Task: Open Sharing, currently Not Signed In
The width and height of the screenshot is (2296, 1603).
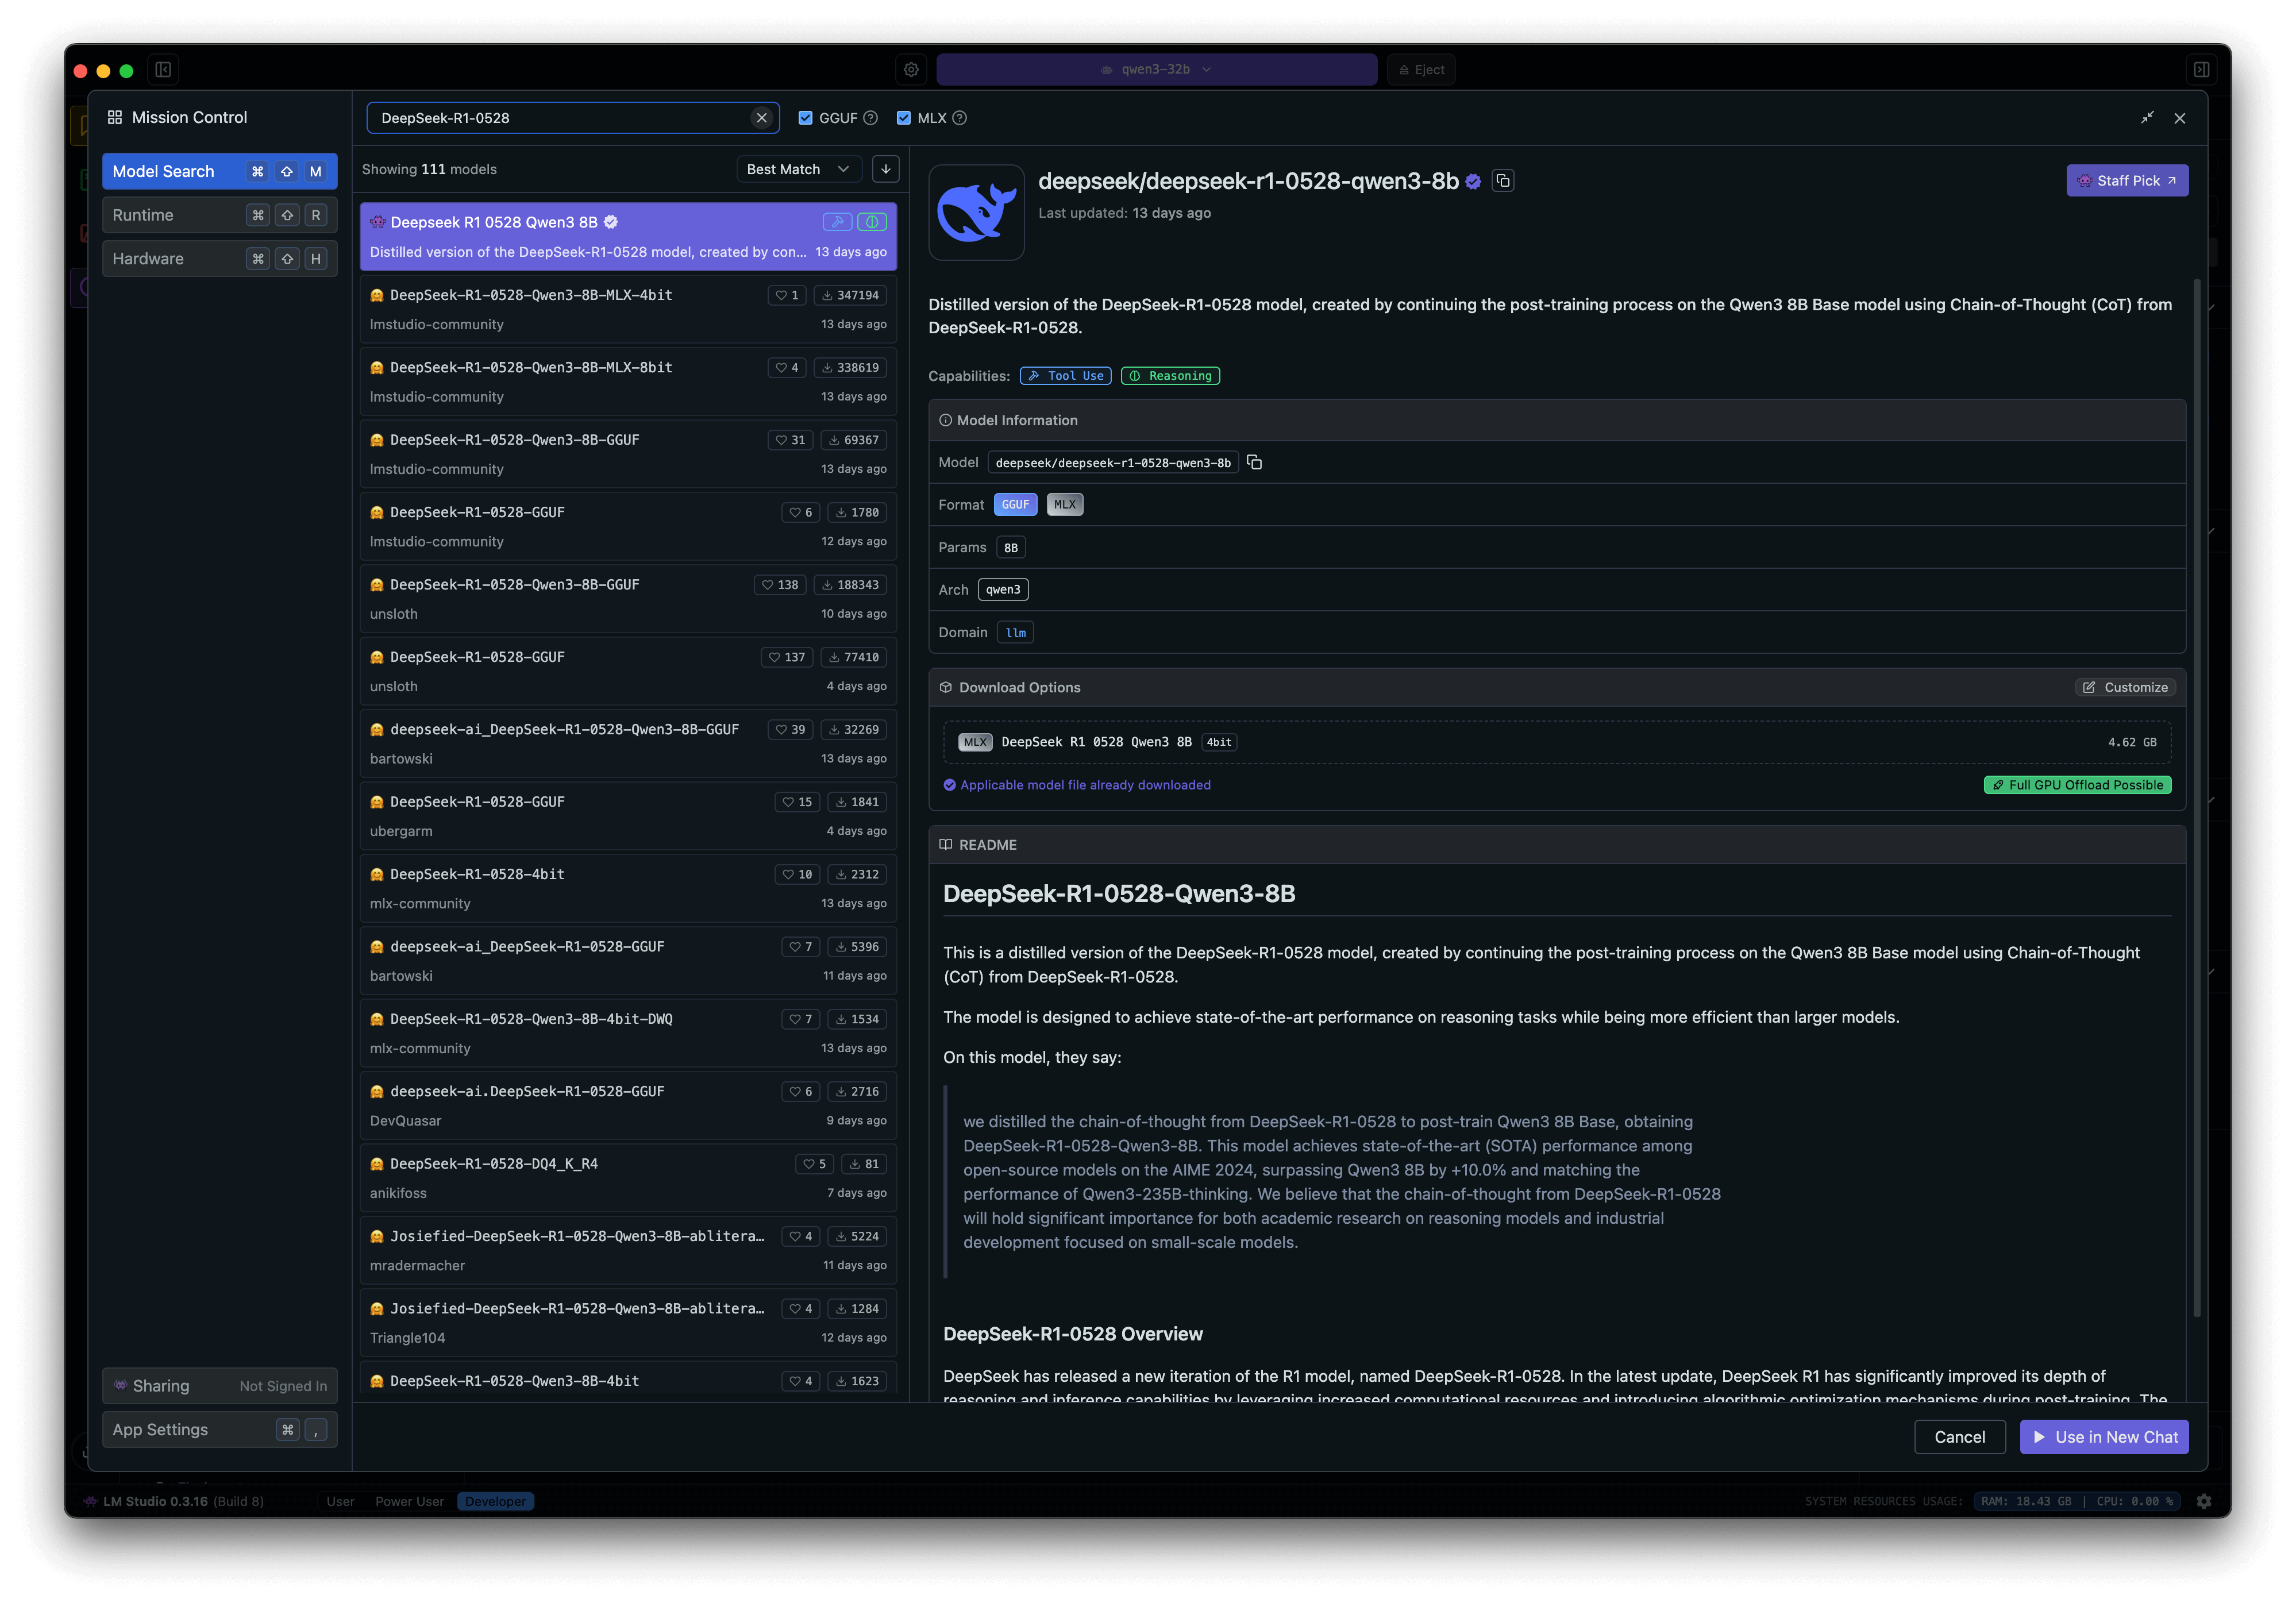Action: click(x=219, y=1386)
